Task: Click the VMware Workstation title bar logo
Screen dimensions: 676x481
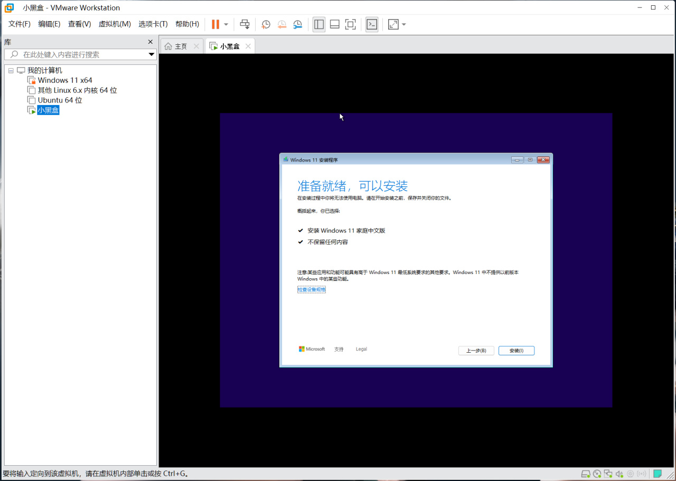Action: tap(9, 7)
